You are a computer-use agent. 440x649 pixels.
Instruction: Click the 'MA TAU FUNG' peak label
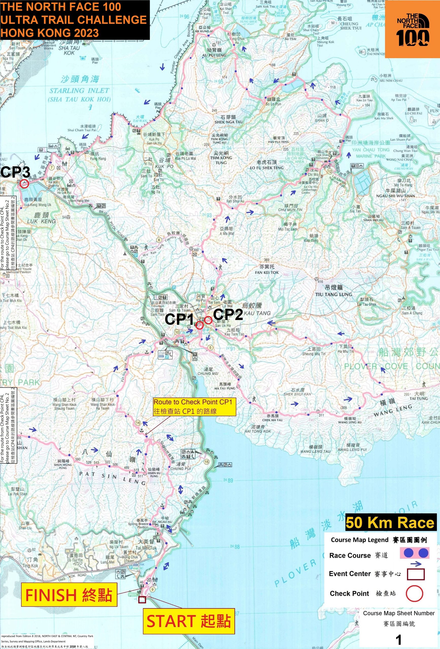click(225, 388)
